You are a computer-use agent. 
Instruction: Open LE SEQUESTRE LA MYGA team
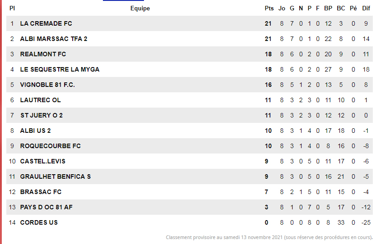(60, 69)
